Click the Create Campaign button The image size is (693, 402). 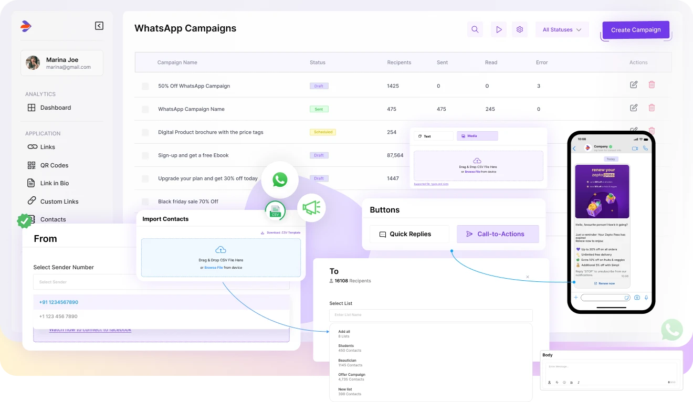tap(636, 30)
